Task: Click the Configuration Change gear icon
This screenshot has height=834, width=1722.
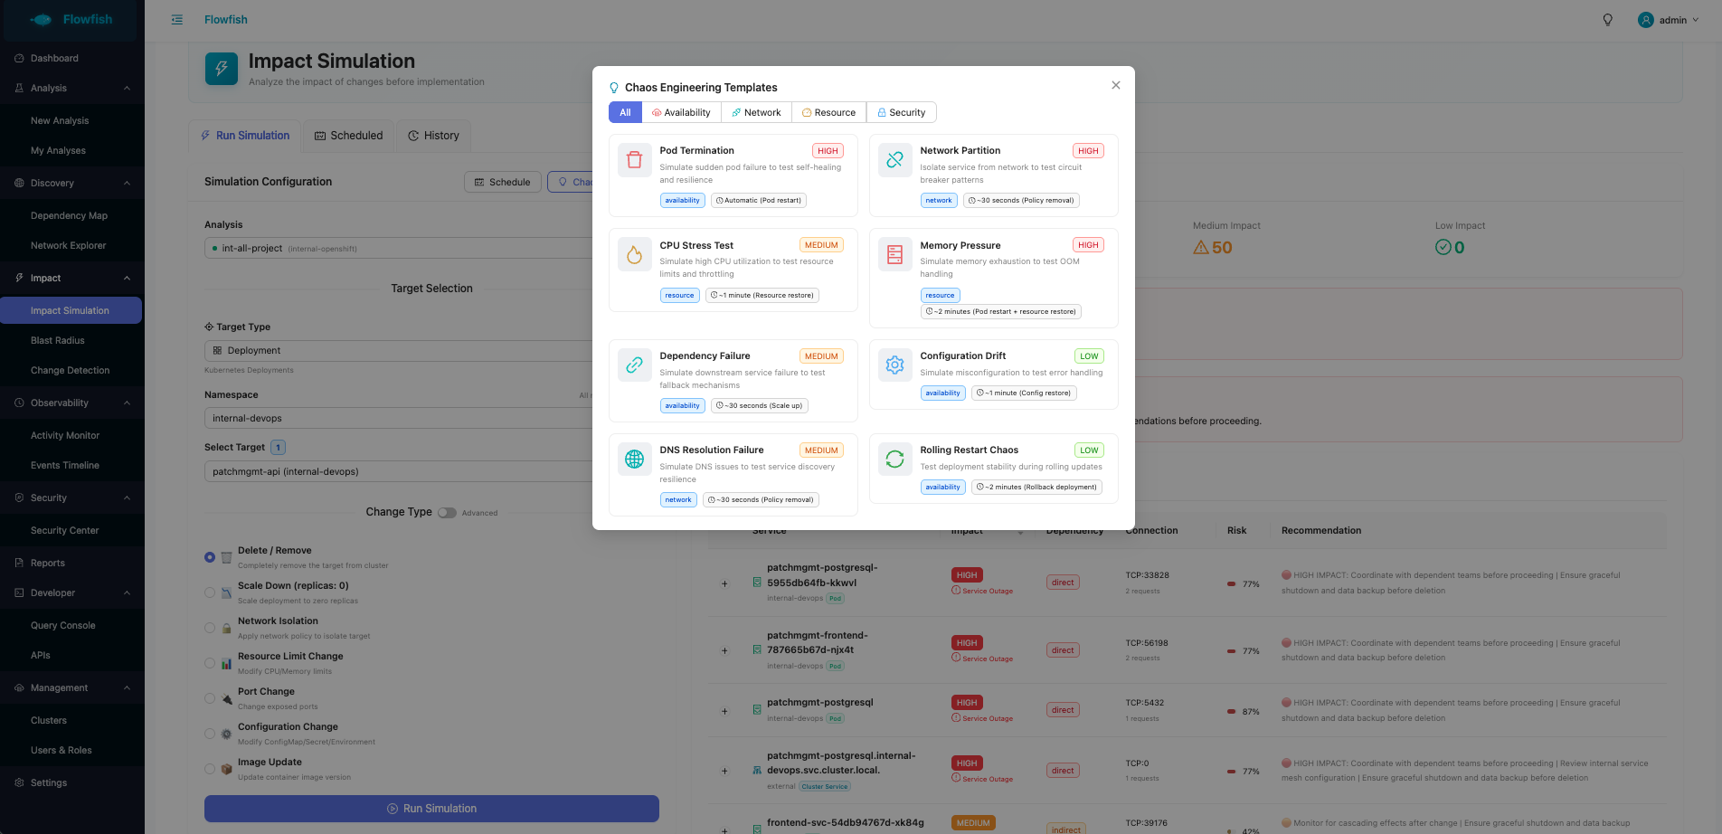Action: [x=227, y=734]
